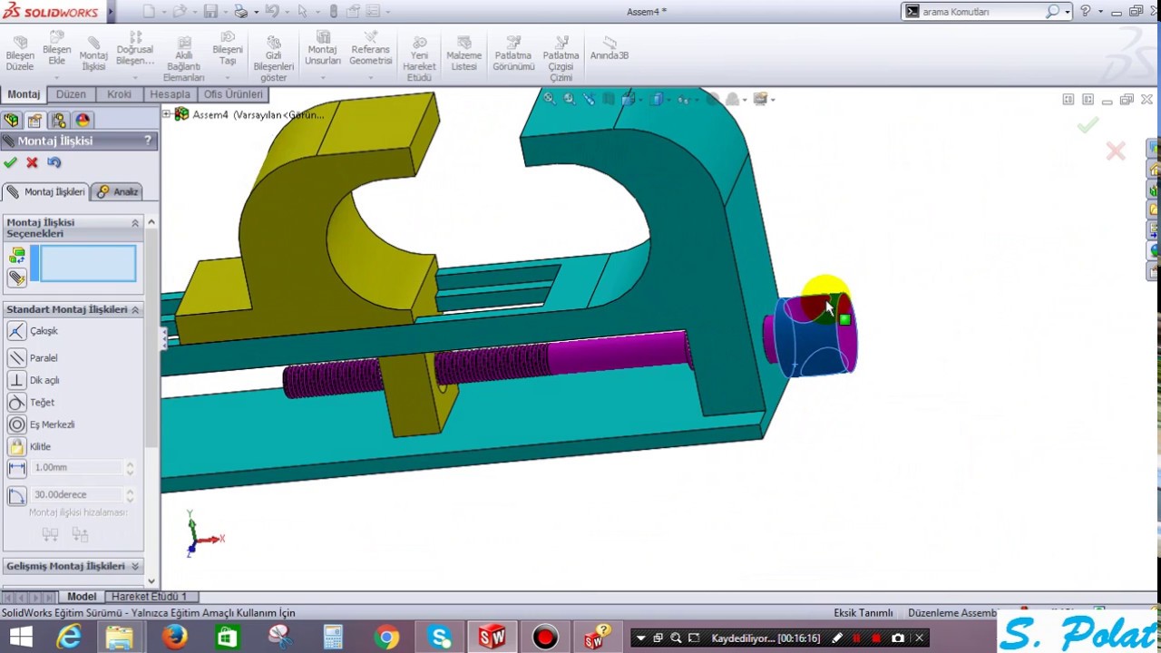
Task: Click Print icon in quick access toolbar
Action: click(240, 12)
